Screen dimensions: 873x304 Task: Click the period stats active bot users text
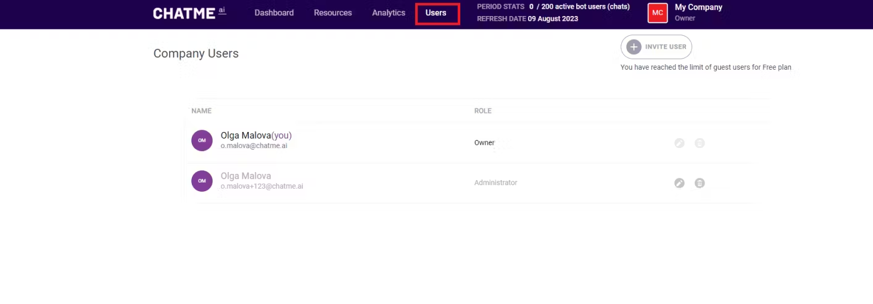[578, 7]
